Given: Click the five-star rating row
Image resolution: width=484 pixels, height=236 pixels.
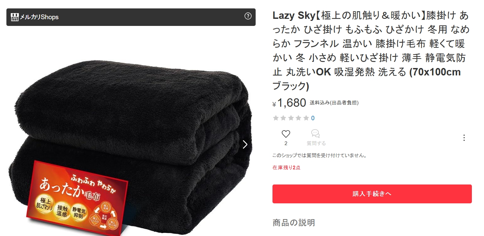Looking at the screenshot, I should point(291,118).
